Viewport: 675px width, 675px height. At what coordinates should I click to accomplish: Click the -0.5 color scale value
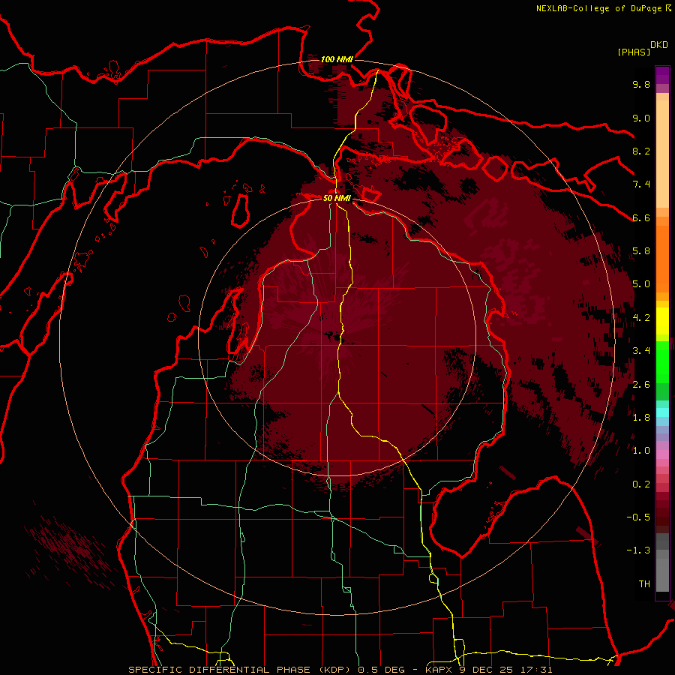(x=638, y=517)
